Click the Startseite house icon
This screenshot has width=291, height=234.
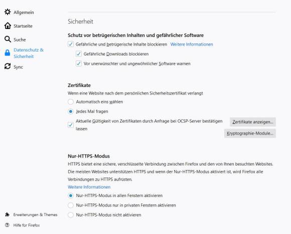click(8, 25)
